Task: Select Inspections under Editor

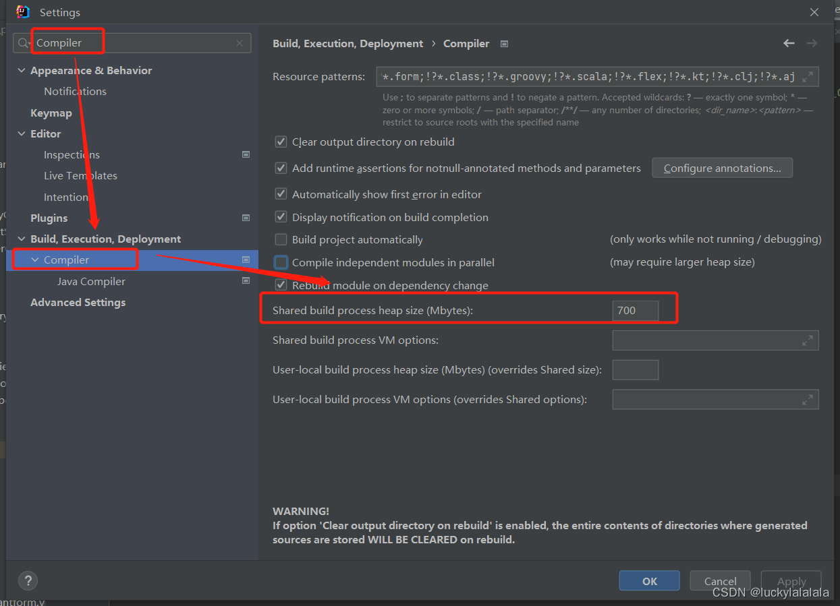Action: pos(72,155)
